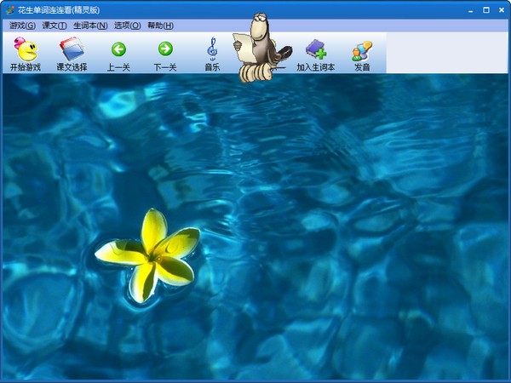Advance to next level with 下一关
Viewport: 511px width, 383px height.
(x=165, y=53)
